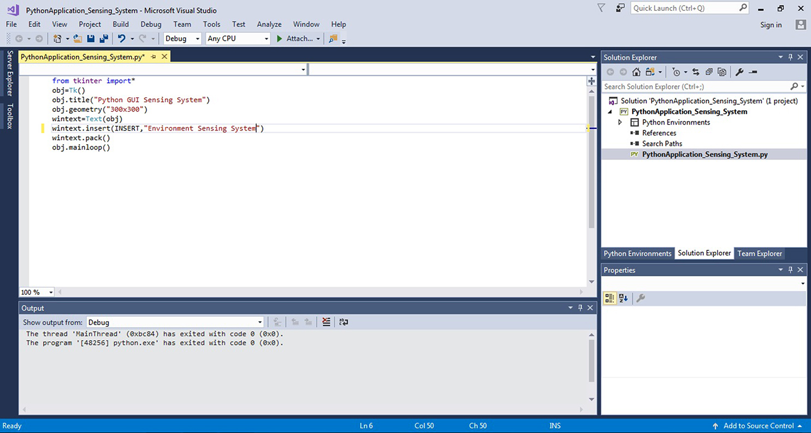Open the Server Explorer side tab
Screen dimensions: 811x433
(9, 73)
